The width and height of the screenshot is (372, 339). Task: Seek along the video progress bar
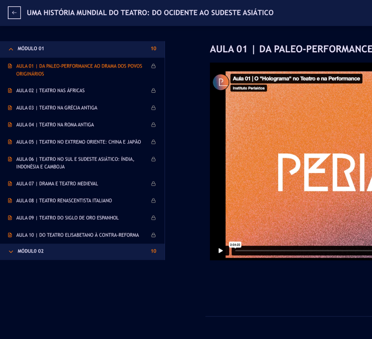point(304,251)
